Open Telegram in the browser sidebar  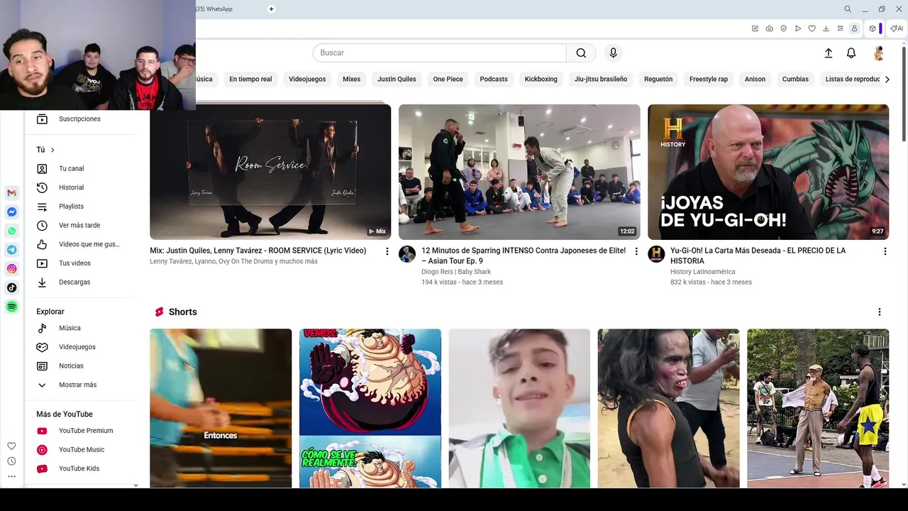click(11, 250)
